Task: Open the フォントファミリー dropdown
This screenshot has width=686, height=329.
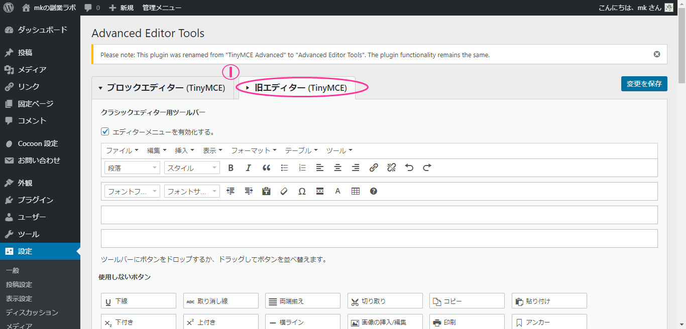Action: 132,191
